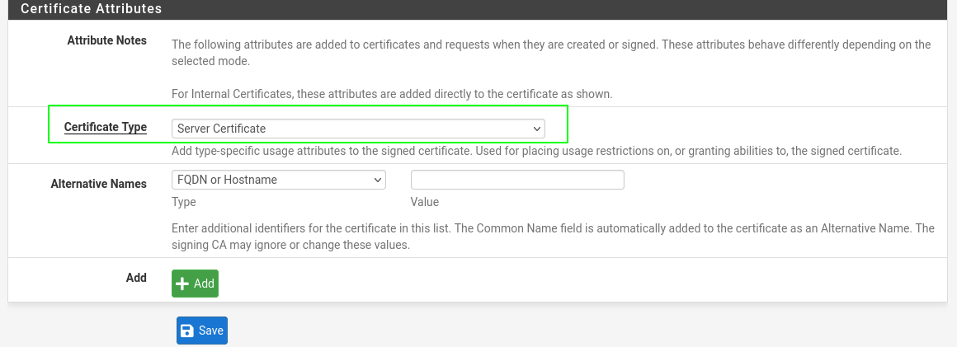The height and width of the screenshot is (347, 957).
Task: Click the Certificate Type dropdown chevron arrow
Action: click(536, 129)
